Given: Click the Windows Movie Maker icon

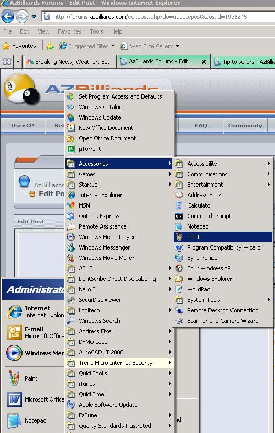Looking at the screenshot, I should click(x=71, y=258).
